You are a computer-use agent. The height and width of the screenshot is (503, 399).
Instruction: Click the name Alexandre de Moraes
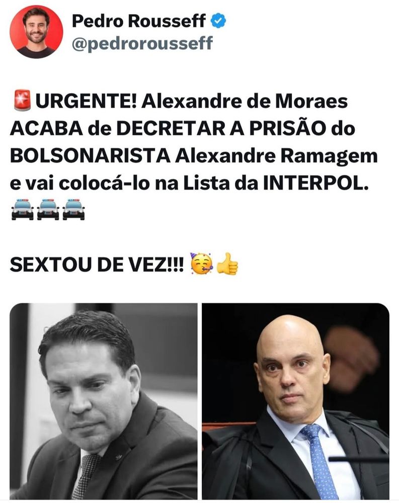pyautogui.click(x=245, y=102)
